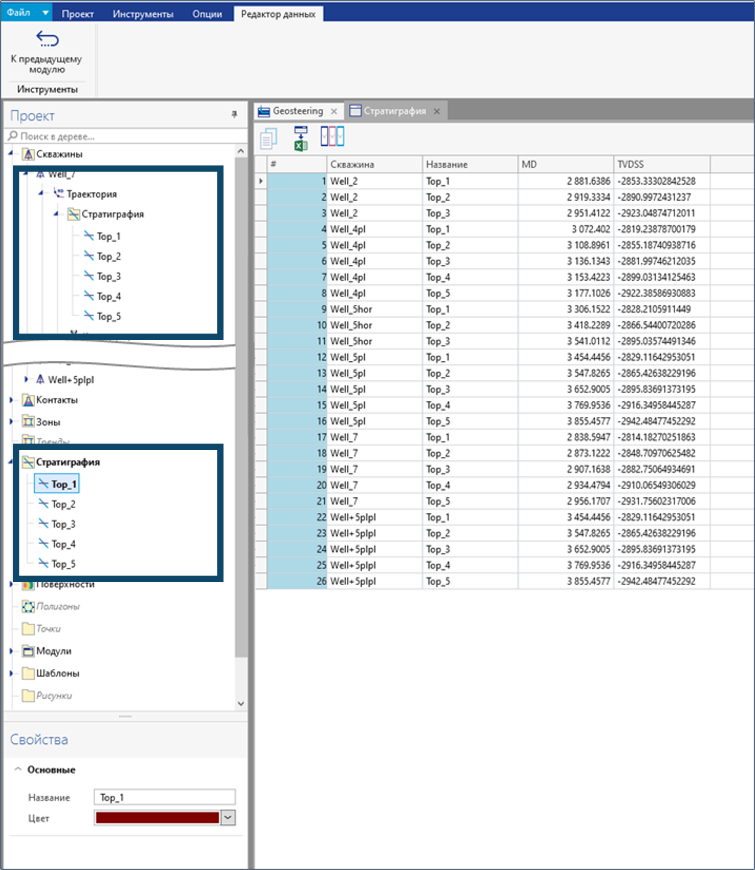Click the Модули icon
Viewport: 755px width, 870px height.
[28, 651]
